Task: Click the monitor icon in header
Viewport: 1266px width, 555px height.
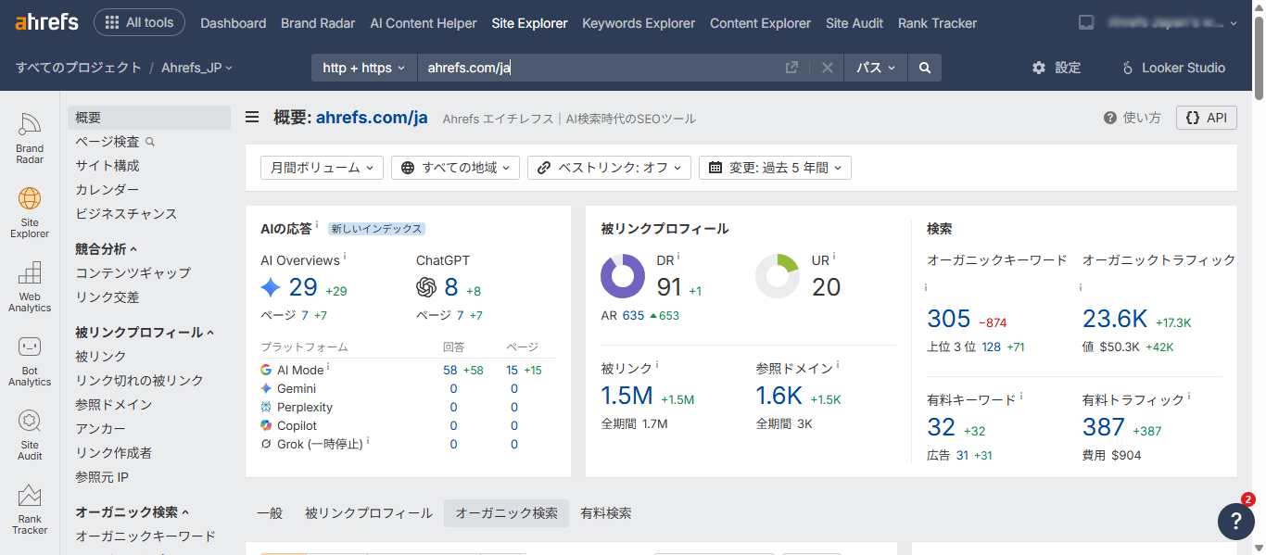Action: [1087, 22]
